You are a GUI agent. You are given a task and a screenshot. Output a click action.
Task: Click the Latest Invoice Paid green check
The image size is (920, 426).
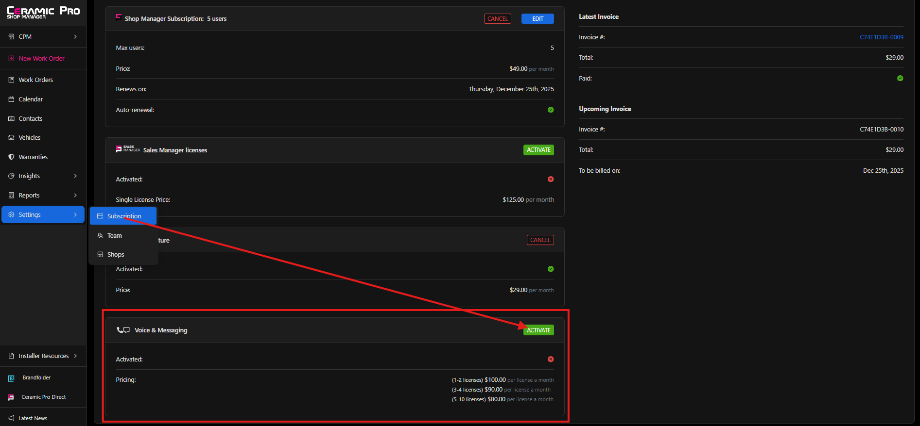coord(900,78)
